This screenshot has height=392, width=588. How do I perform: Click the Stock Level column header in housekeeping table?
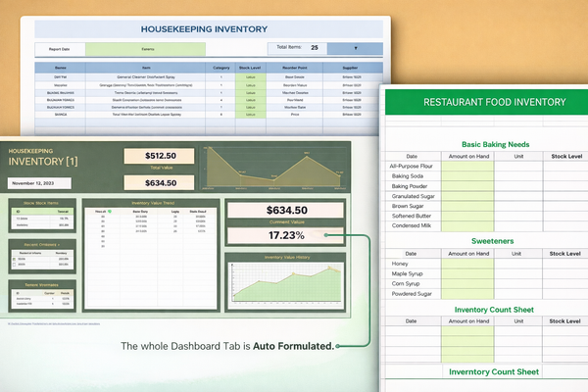tap(251, 68)
